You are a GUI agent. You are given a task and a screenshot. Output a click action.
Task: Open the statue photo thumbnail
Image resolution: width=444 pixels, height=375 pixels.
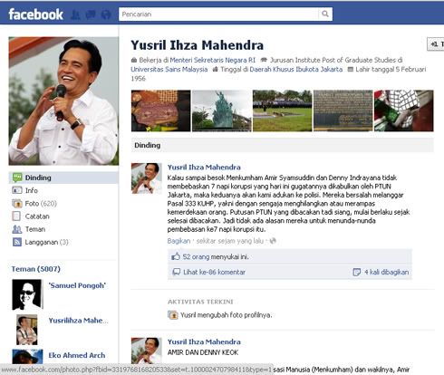coord(222,111)
